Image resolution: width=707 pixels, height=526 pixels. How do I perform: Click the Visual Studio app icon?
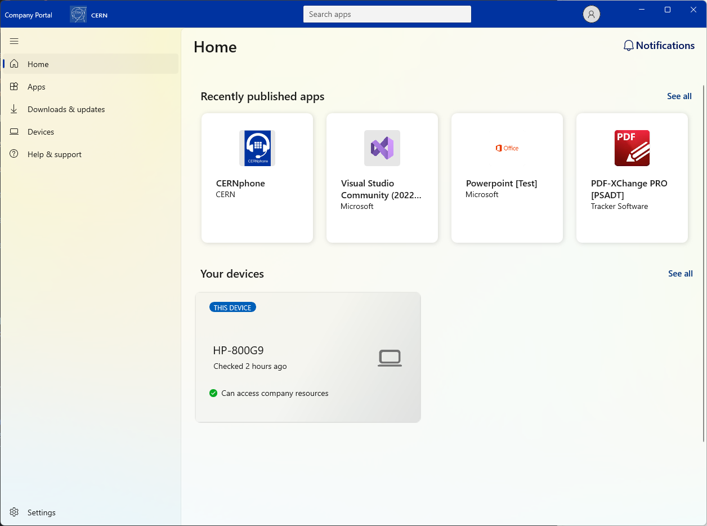(382, 148)
